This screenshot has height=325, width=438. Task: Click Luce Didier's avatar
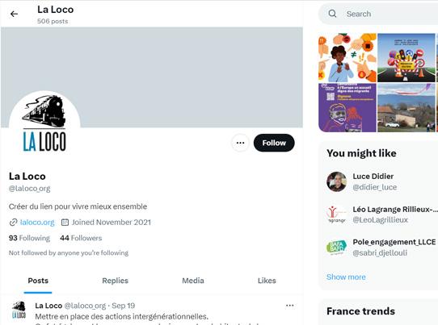tap(337, 181)
